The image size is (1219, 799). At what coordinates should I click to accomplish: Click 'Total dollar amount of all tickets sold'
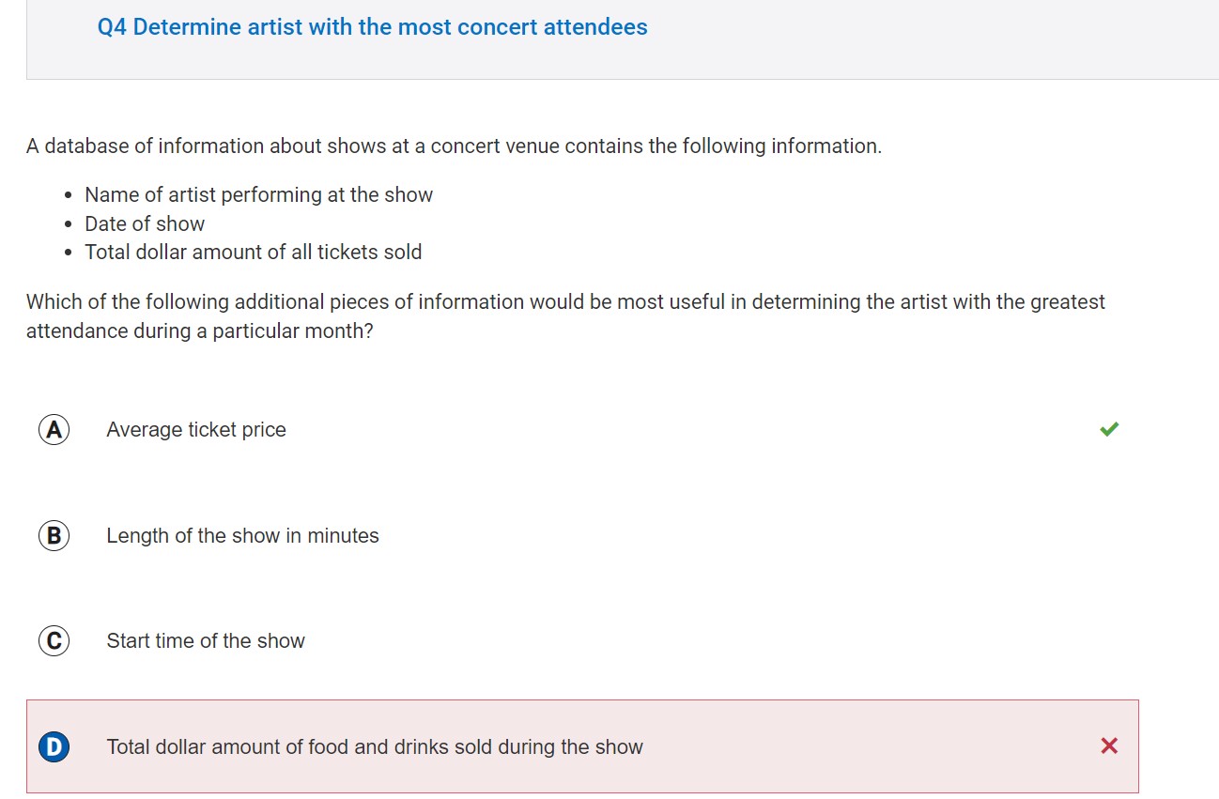point(254,252)
